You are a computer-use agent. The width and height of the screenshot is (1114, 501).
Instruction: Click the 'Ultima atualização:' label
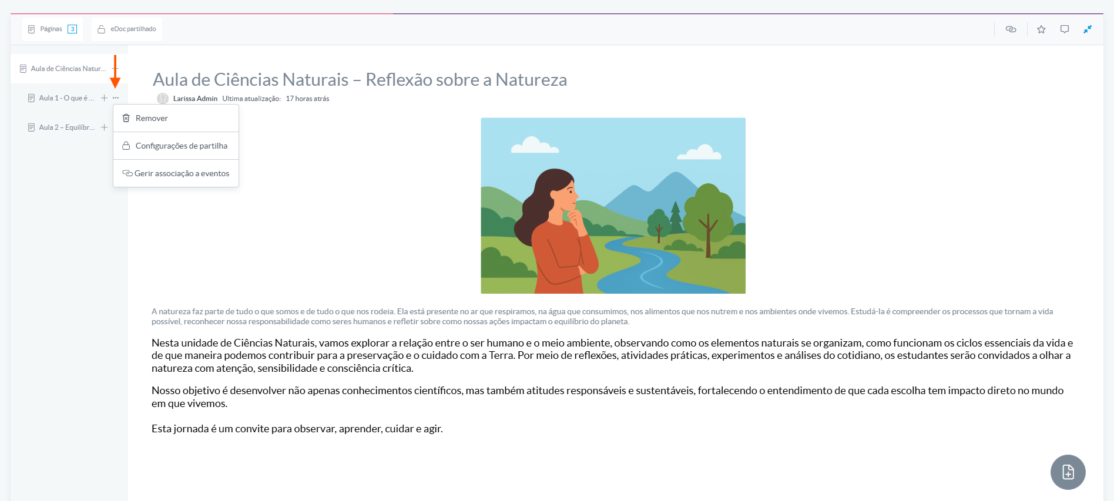tap(251, 99)
